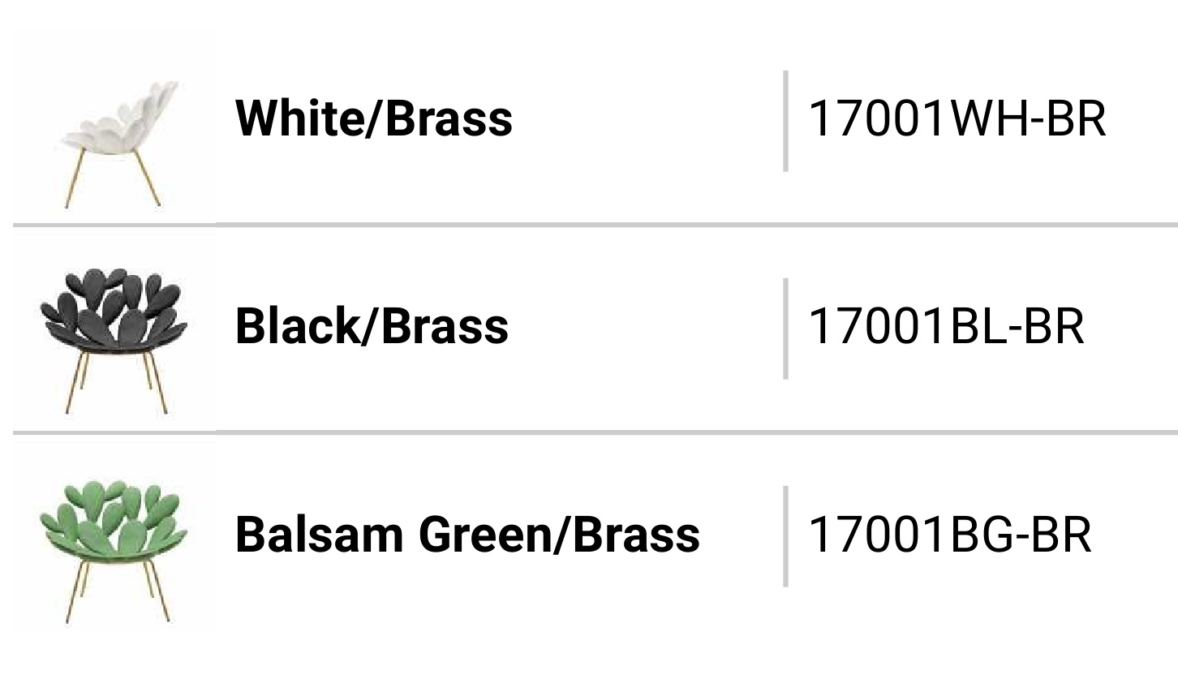The height and width of the screenshot is (692, 1178).
Task: Click the White/Brass color label
Action: click(373, 118)
